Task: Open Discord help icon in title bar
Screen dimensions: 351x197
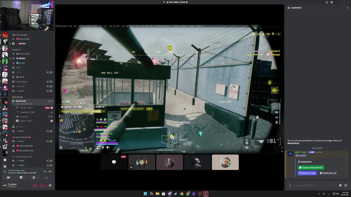Action: coord(332,2)
